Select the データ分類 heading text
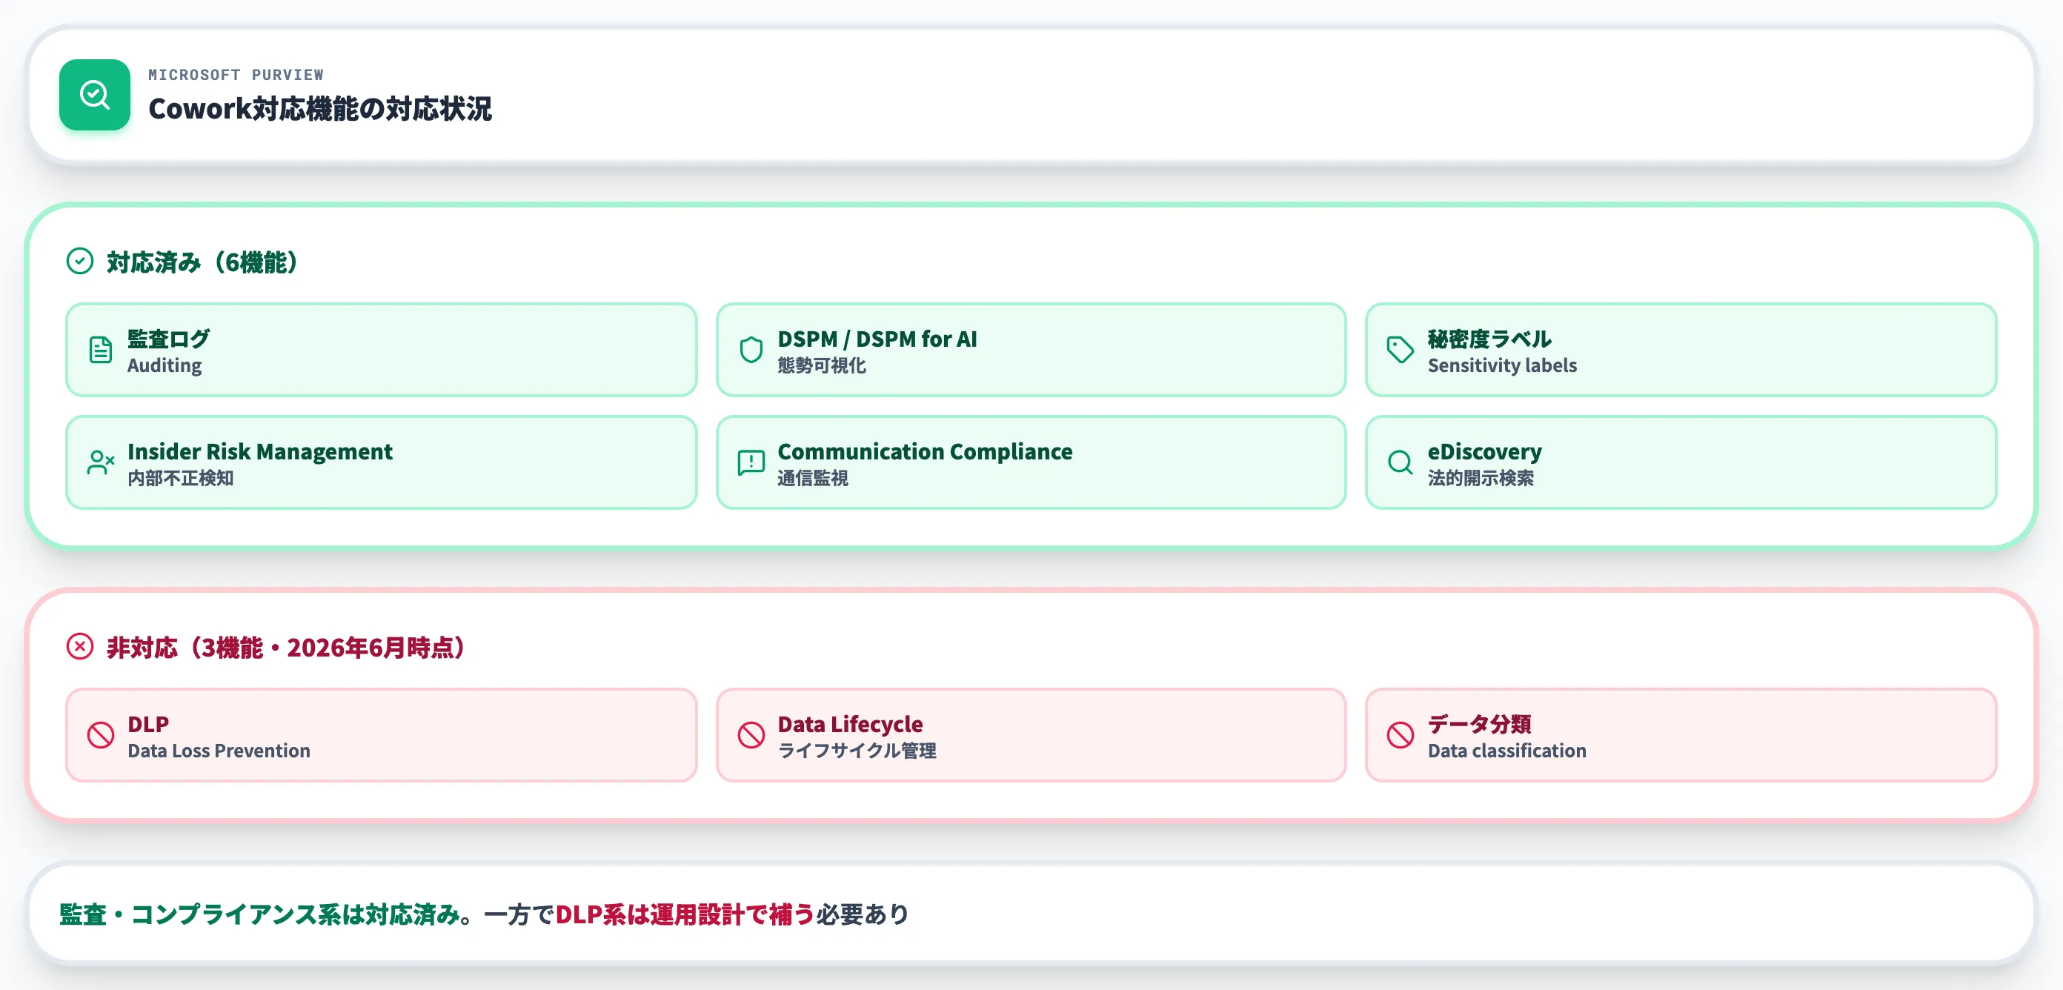2063x990 pixels. pyautogui.click(x=1479, y=723)
